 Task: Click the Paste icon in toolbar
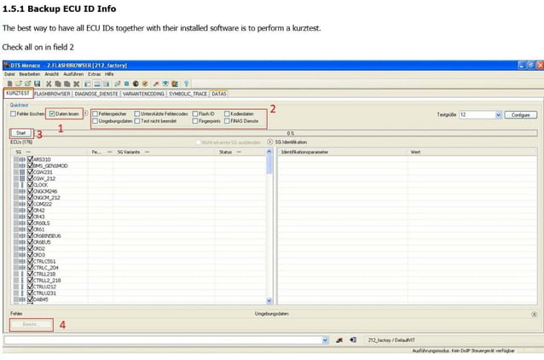(67, 84)
